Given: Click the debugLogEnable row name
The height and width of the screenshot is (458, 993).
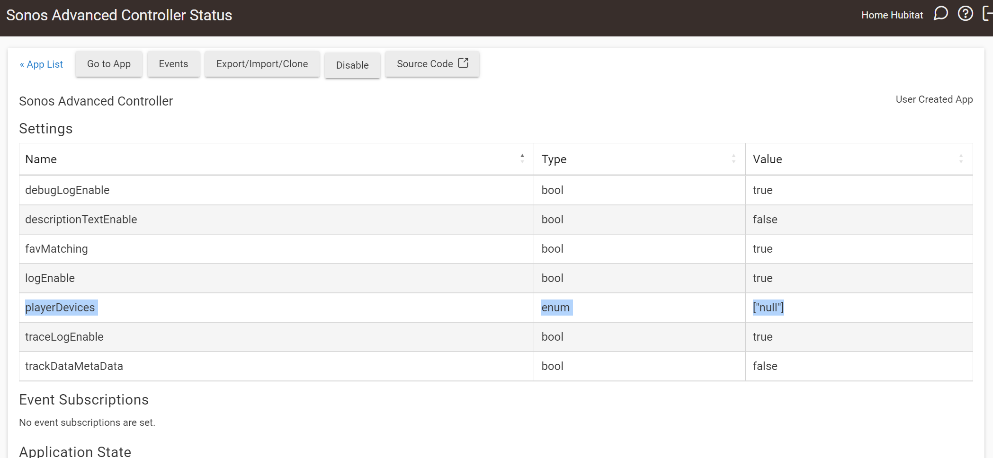Looking at the screenshot, I should click(x=67, y=190).
